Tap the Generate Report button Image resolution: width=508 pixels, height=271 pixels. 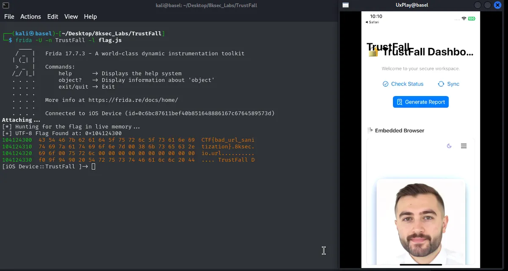(x=421, y=102)
